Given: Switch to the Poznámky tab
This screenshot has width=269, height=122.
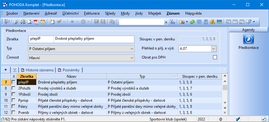Looking at the screenshot, I should (x=71, y=70).
